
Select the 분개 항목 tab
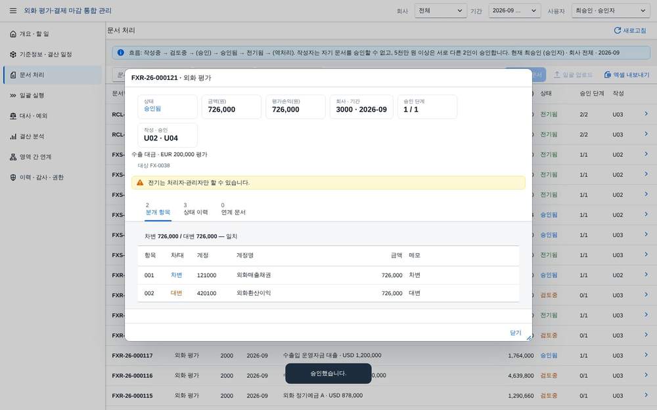pyautogui.click(x=158, y=209)
